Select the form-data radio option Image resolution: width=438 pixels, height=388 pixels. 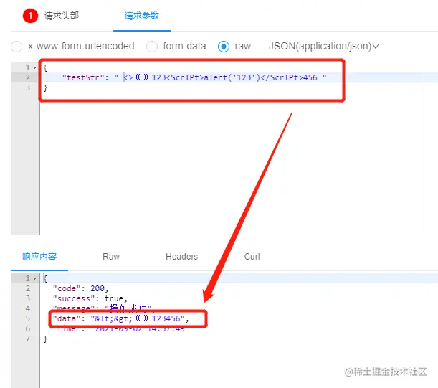coord(152,47)
